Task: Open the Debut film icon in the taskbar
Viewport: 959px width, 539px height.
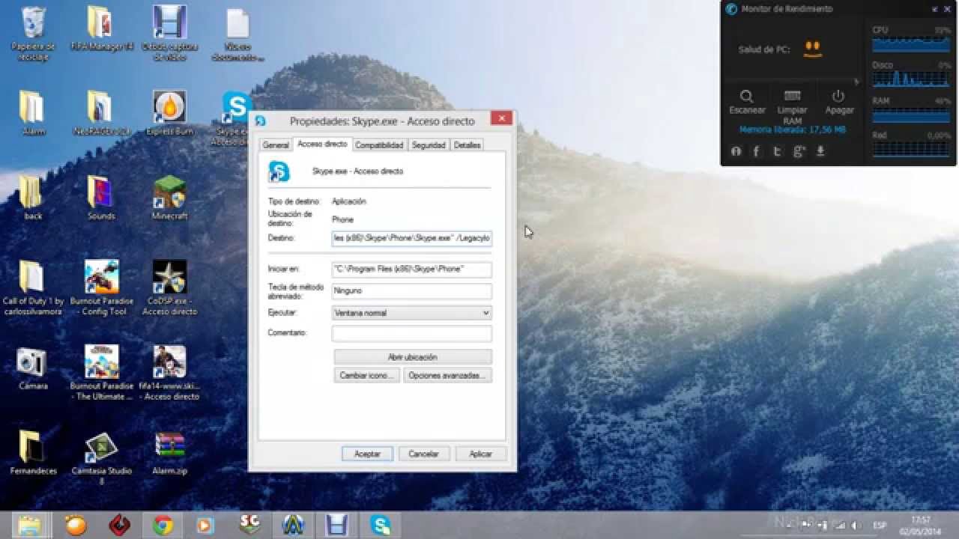Action: 336,526
